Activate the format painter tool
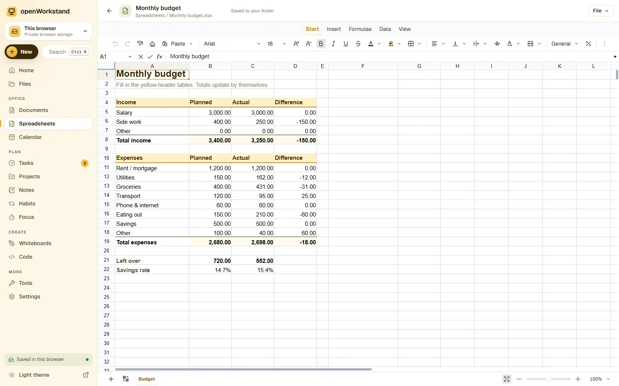The image size is (619, 386). 140,44
